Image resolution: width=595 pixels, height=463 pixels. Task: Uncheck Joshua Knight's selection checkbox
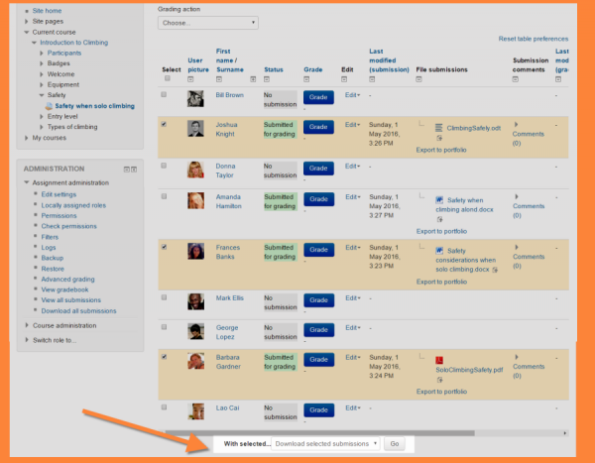click(164, 125)
